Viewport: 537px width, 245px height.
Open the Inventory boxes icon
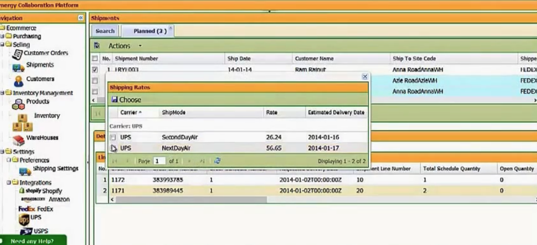point(22,122)
